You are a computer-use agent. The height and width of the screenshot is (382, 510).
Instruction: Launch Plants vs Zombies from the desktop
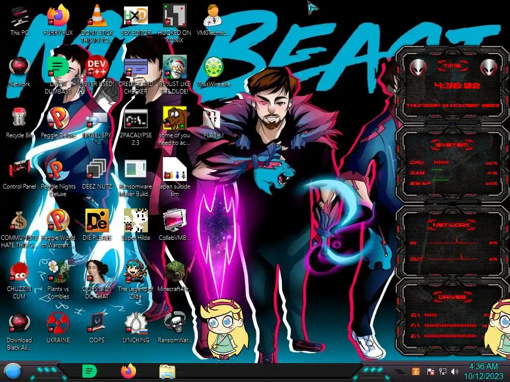click(x=58, y=280)
